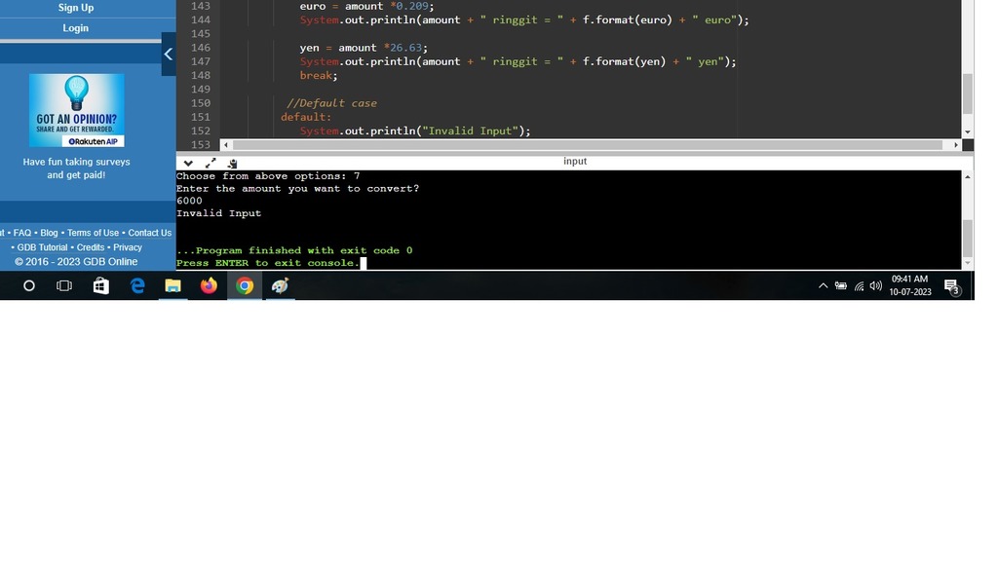Image resolution: width=998 pixels, height=561 pixels.
Task: Click the 'Press ENTER to exit console.' line
Action: (268, 263)
